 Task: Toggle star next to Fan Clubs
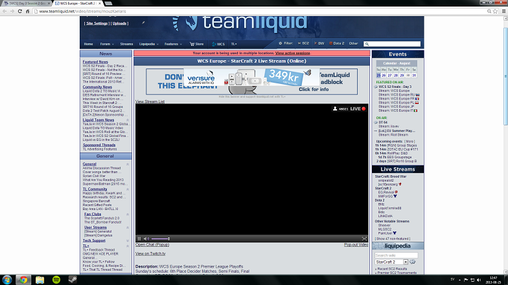point(128,215)
